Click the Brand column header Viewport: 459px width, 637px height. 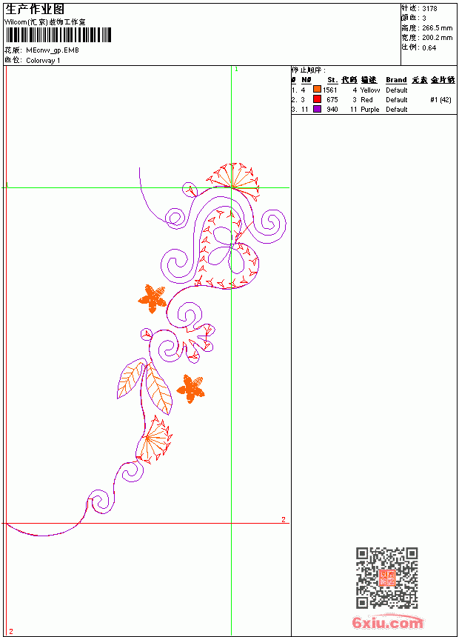tap(396, 80)
